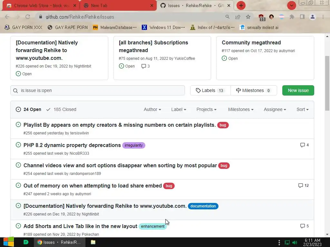Screen dimensions: 330x247
Task: Click bug label on Playlist By issue
Action: (x=223, y=125)
